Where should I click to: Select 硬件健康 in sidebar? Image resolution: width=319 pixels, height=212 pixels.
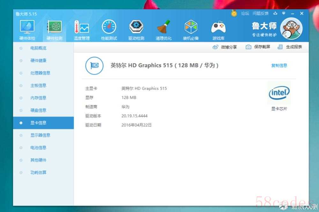[x=43, y=60]
